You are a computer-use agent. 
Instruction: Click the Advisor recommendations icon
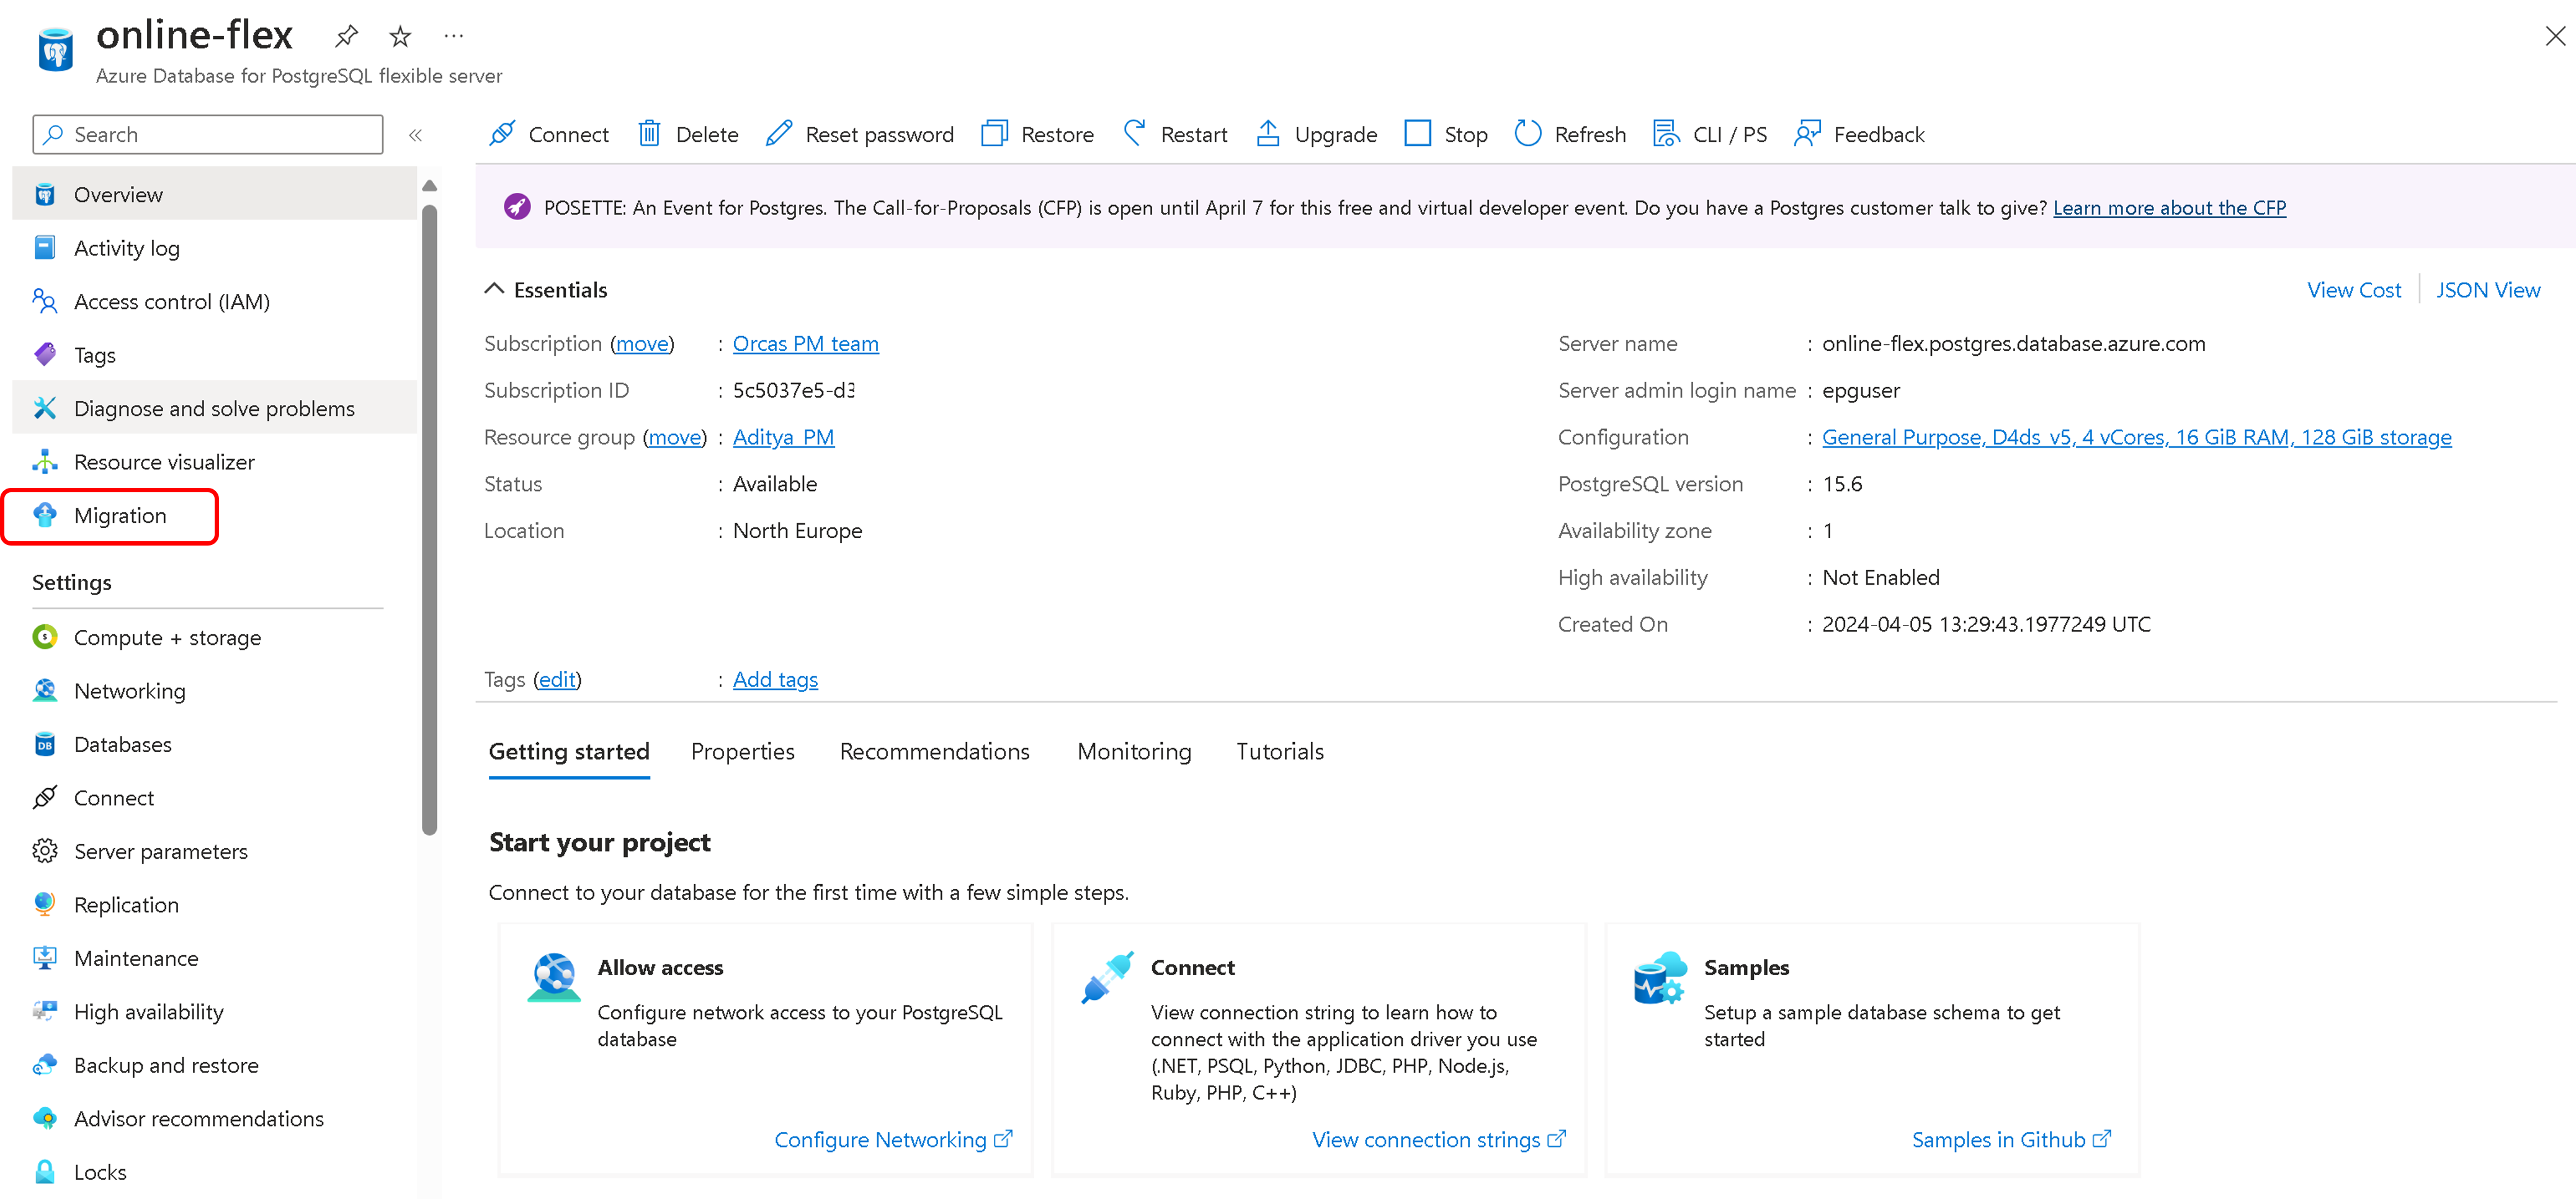pyautogui.click(x=45, y=1118)
